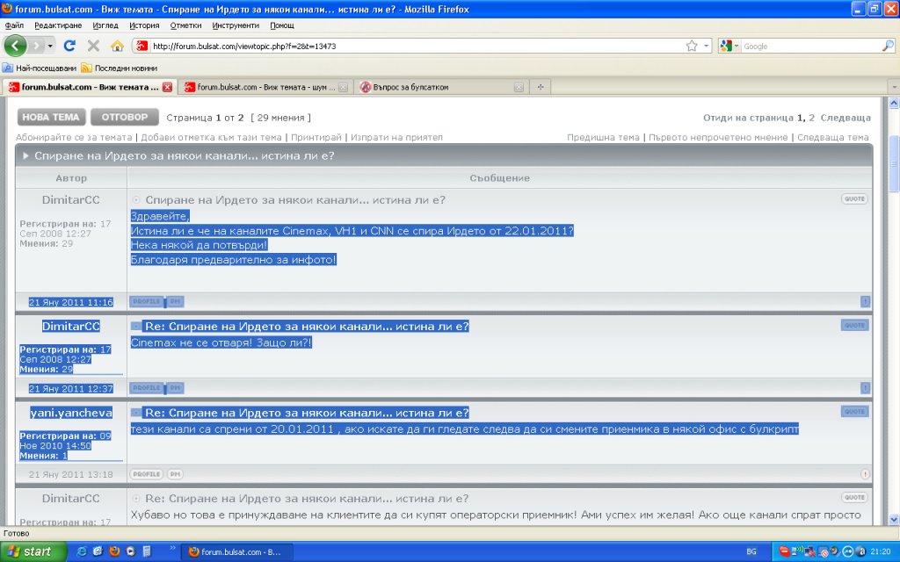Open the Google search engine selector
The width and height of the screenshot is (900, 562).
729,46
